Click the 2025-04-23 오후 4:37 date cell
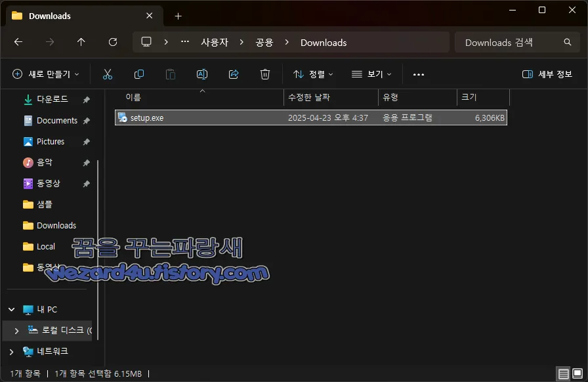Image resolution: width=588 pixels, height=382 pixels. pos(327,118)
